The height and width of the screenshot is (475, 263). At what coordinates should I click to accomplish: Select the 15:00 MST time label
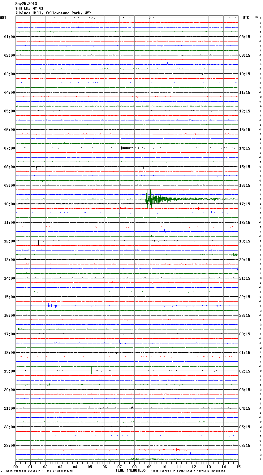click(x=10, y=297)
